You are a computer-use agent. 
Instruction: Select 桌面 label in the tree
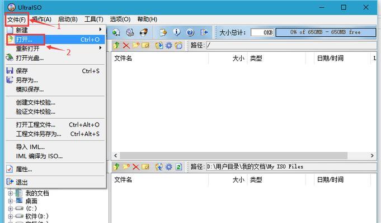tap(31, 201)
